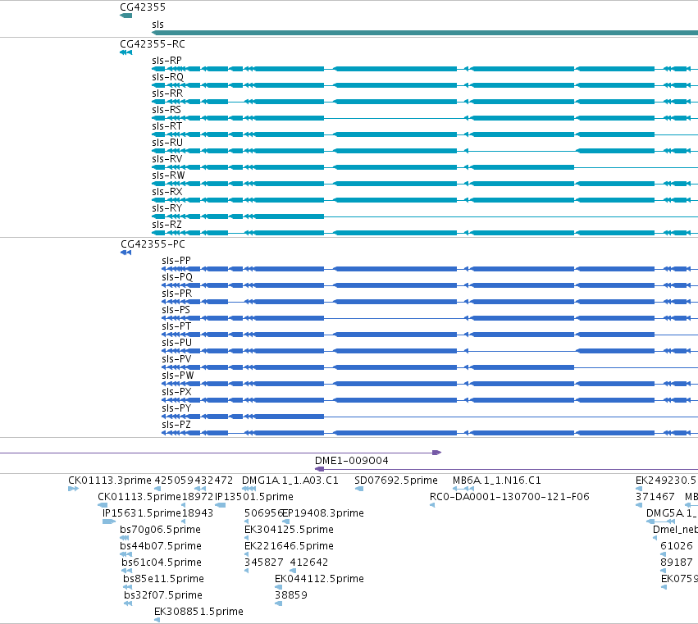Image resolution: width=698 pixels, height=624 pixels.
Task: Click the CG42355-PC protein label
Action: (x=153, y=244)
